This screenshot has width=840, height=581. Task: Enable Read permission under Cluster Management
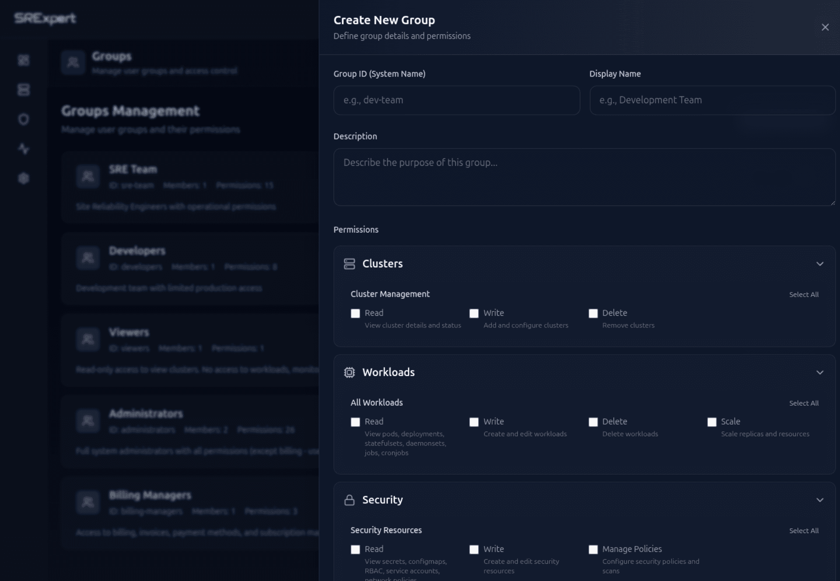coord(355,313)
